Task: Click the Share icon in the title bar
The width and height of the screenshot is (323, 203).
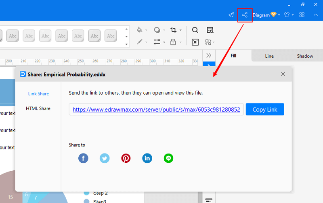Action: (x=245, y=15)
